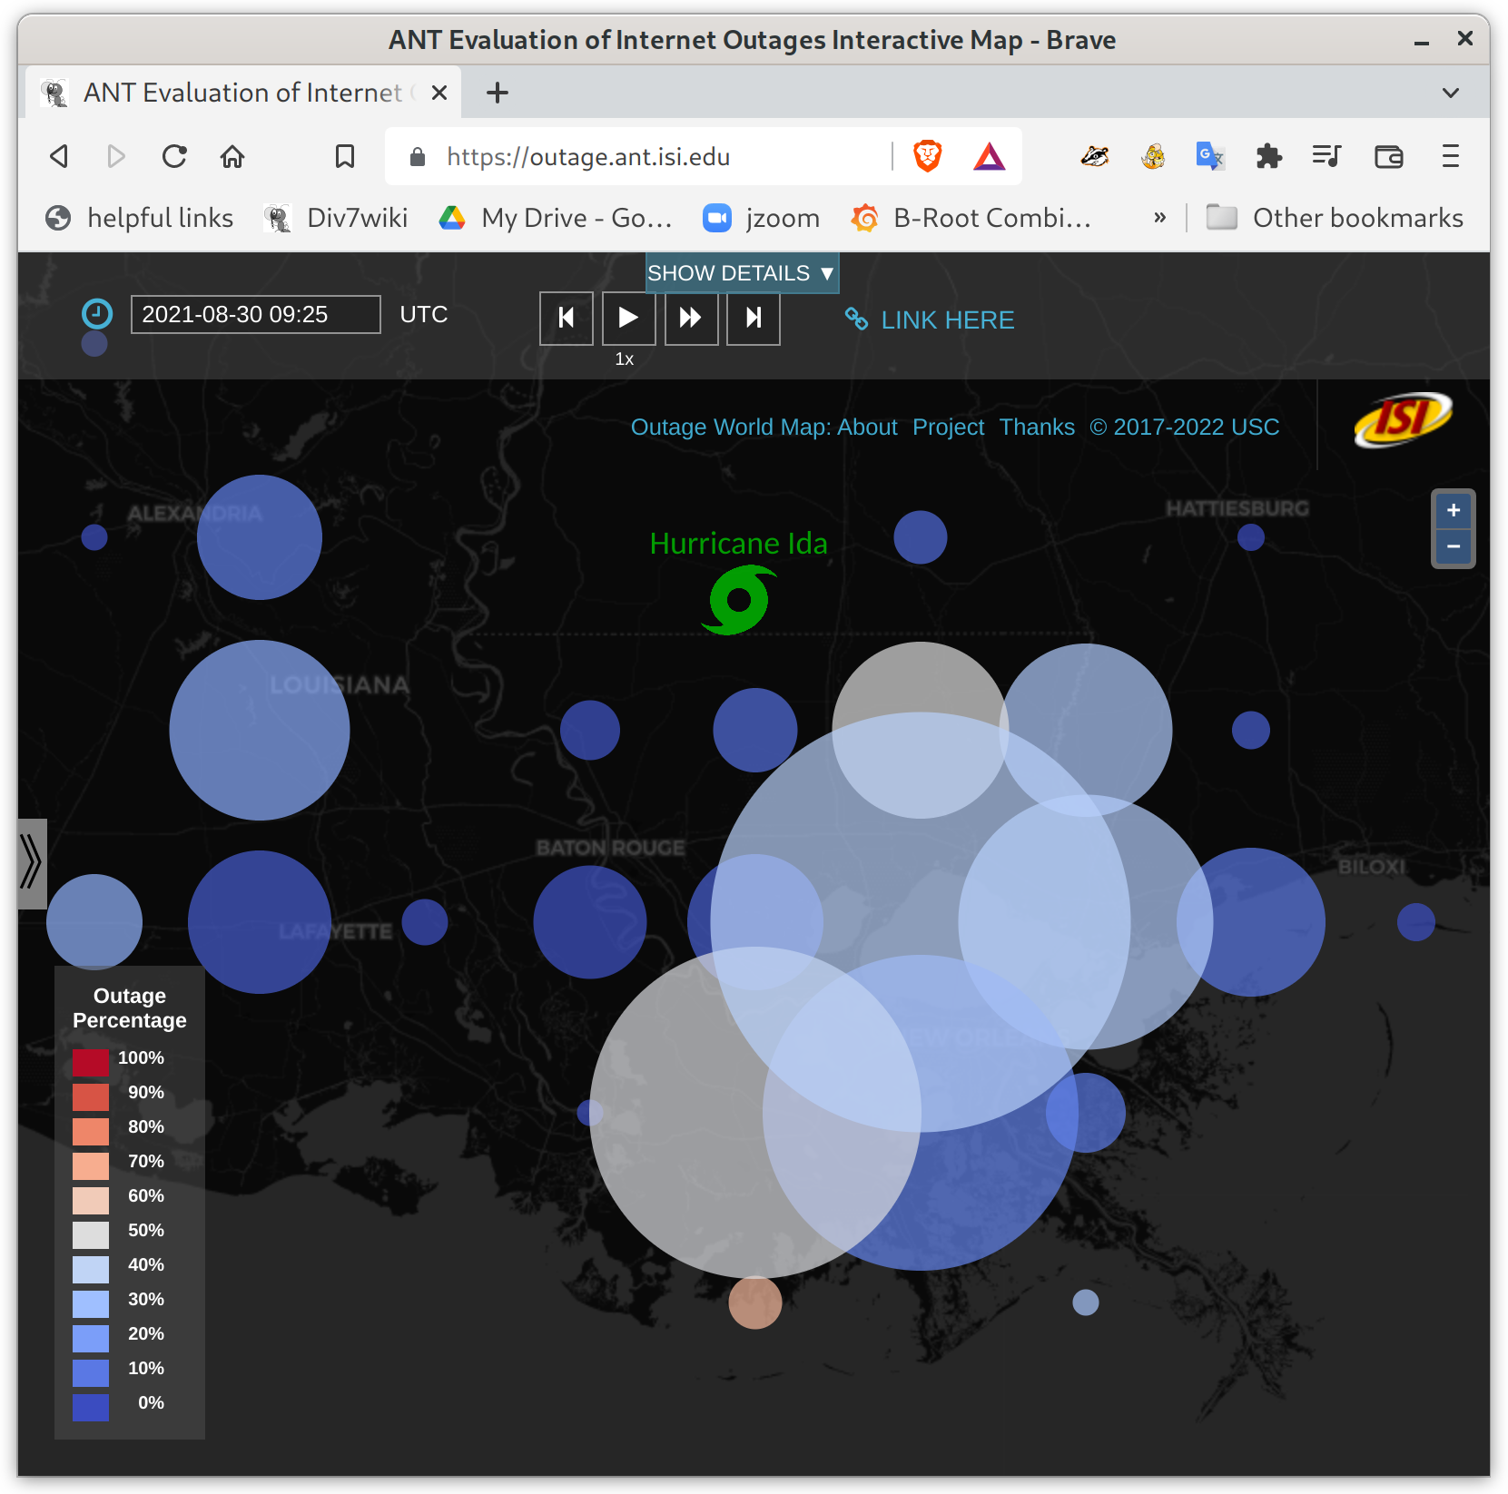Open a new browser tab
The height and width of the screenshot is (1494, 1508).
[498, 93]
